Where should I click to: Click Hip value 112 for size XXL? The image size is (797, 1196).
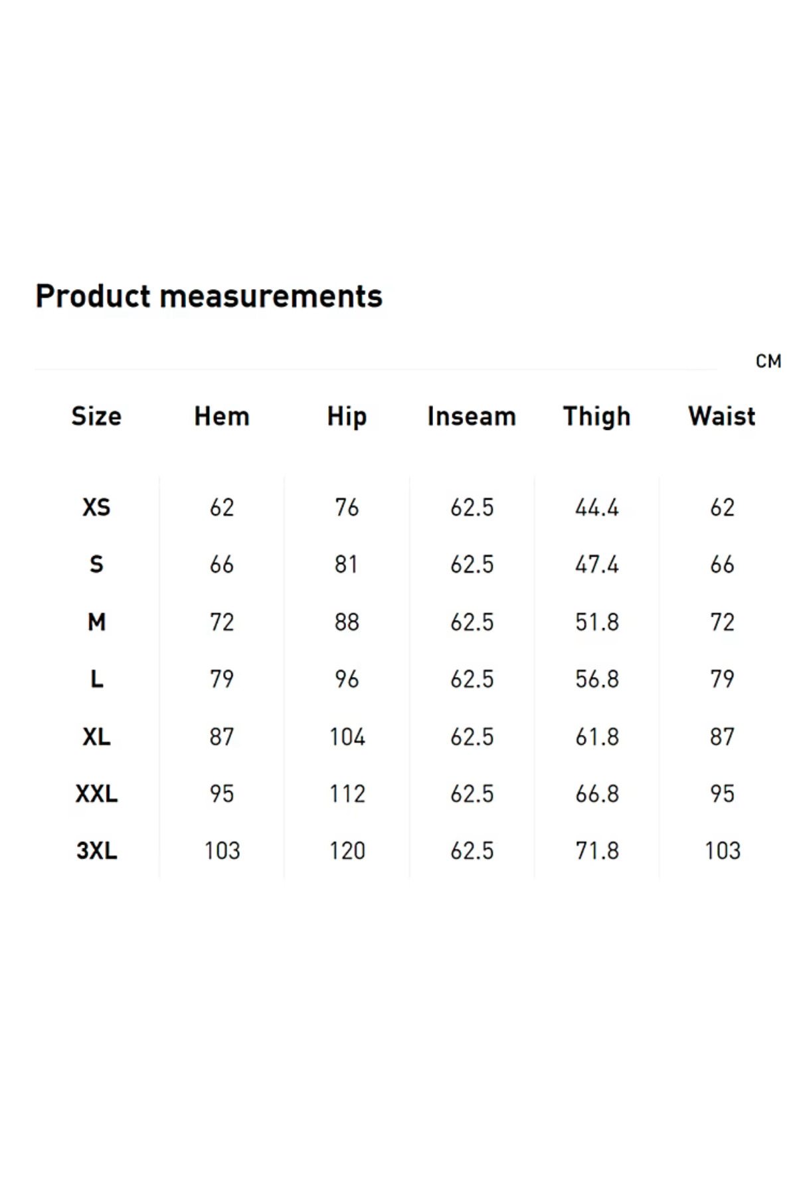pyautogui.click(x=347, y=793)
